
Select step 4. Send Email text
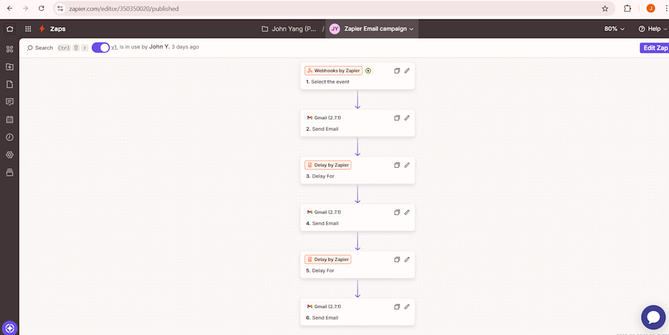[x=322, y=223]
